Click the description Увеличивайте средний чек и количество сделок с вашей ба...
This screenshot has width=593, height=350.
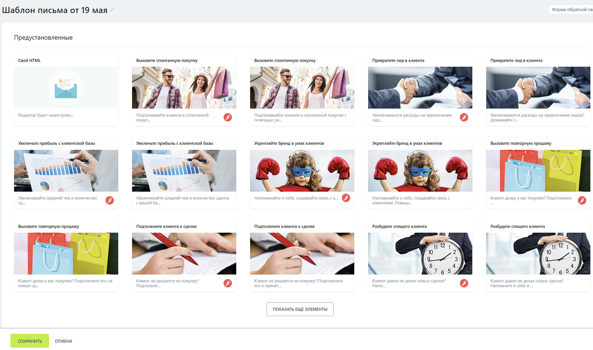[x=183, y=201]
